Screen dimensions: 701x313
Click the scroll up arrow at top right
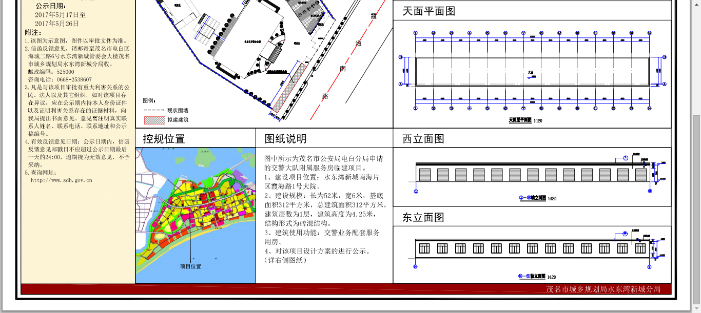click(696, 4)
